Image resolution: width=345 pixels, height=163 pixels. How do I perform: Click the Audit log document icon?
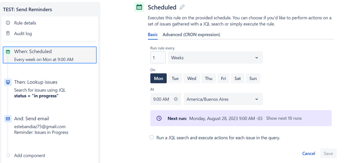pos(8,33)
